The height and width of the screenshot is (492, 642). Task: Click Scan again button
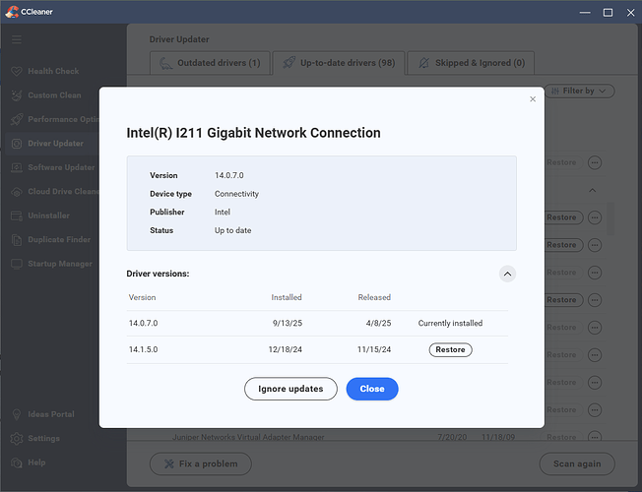[577, 463]
